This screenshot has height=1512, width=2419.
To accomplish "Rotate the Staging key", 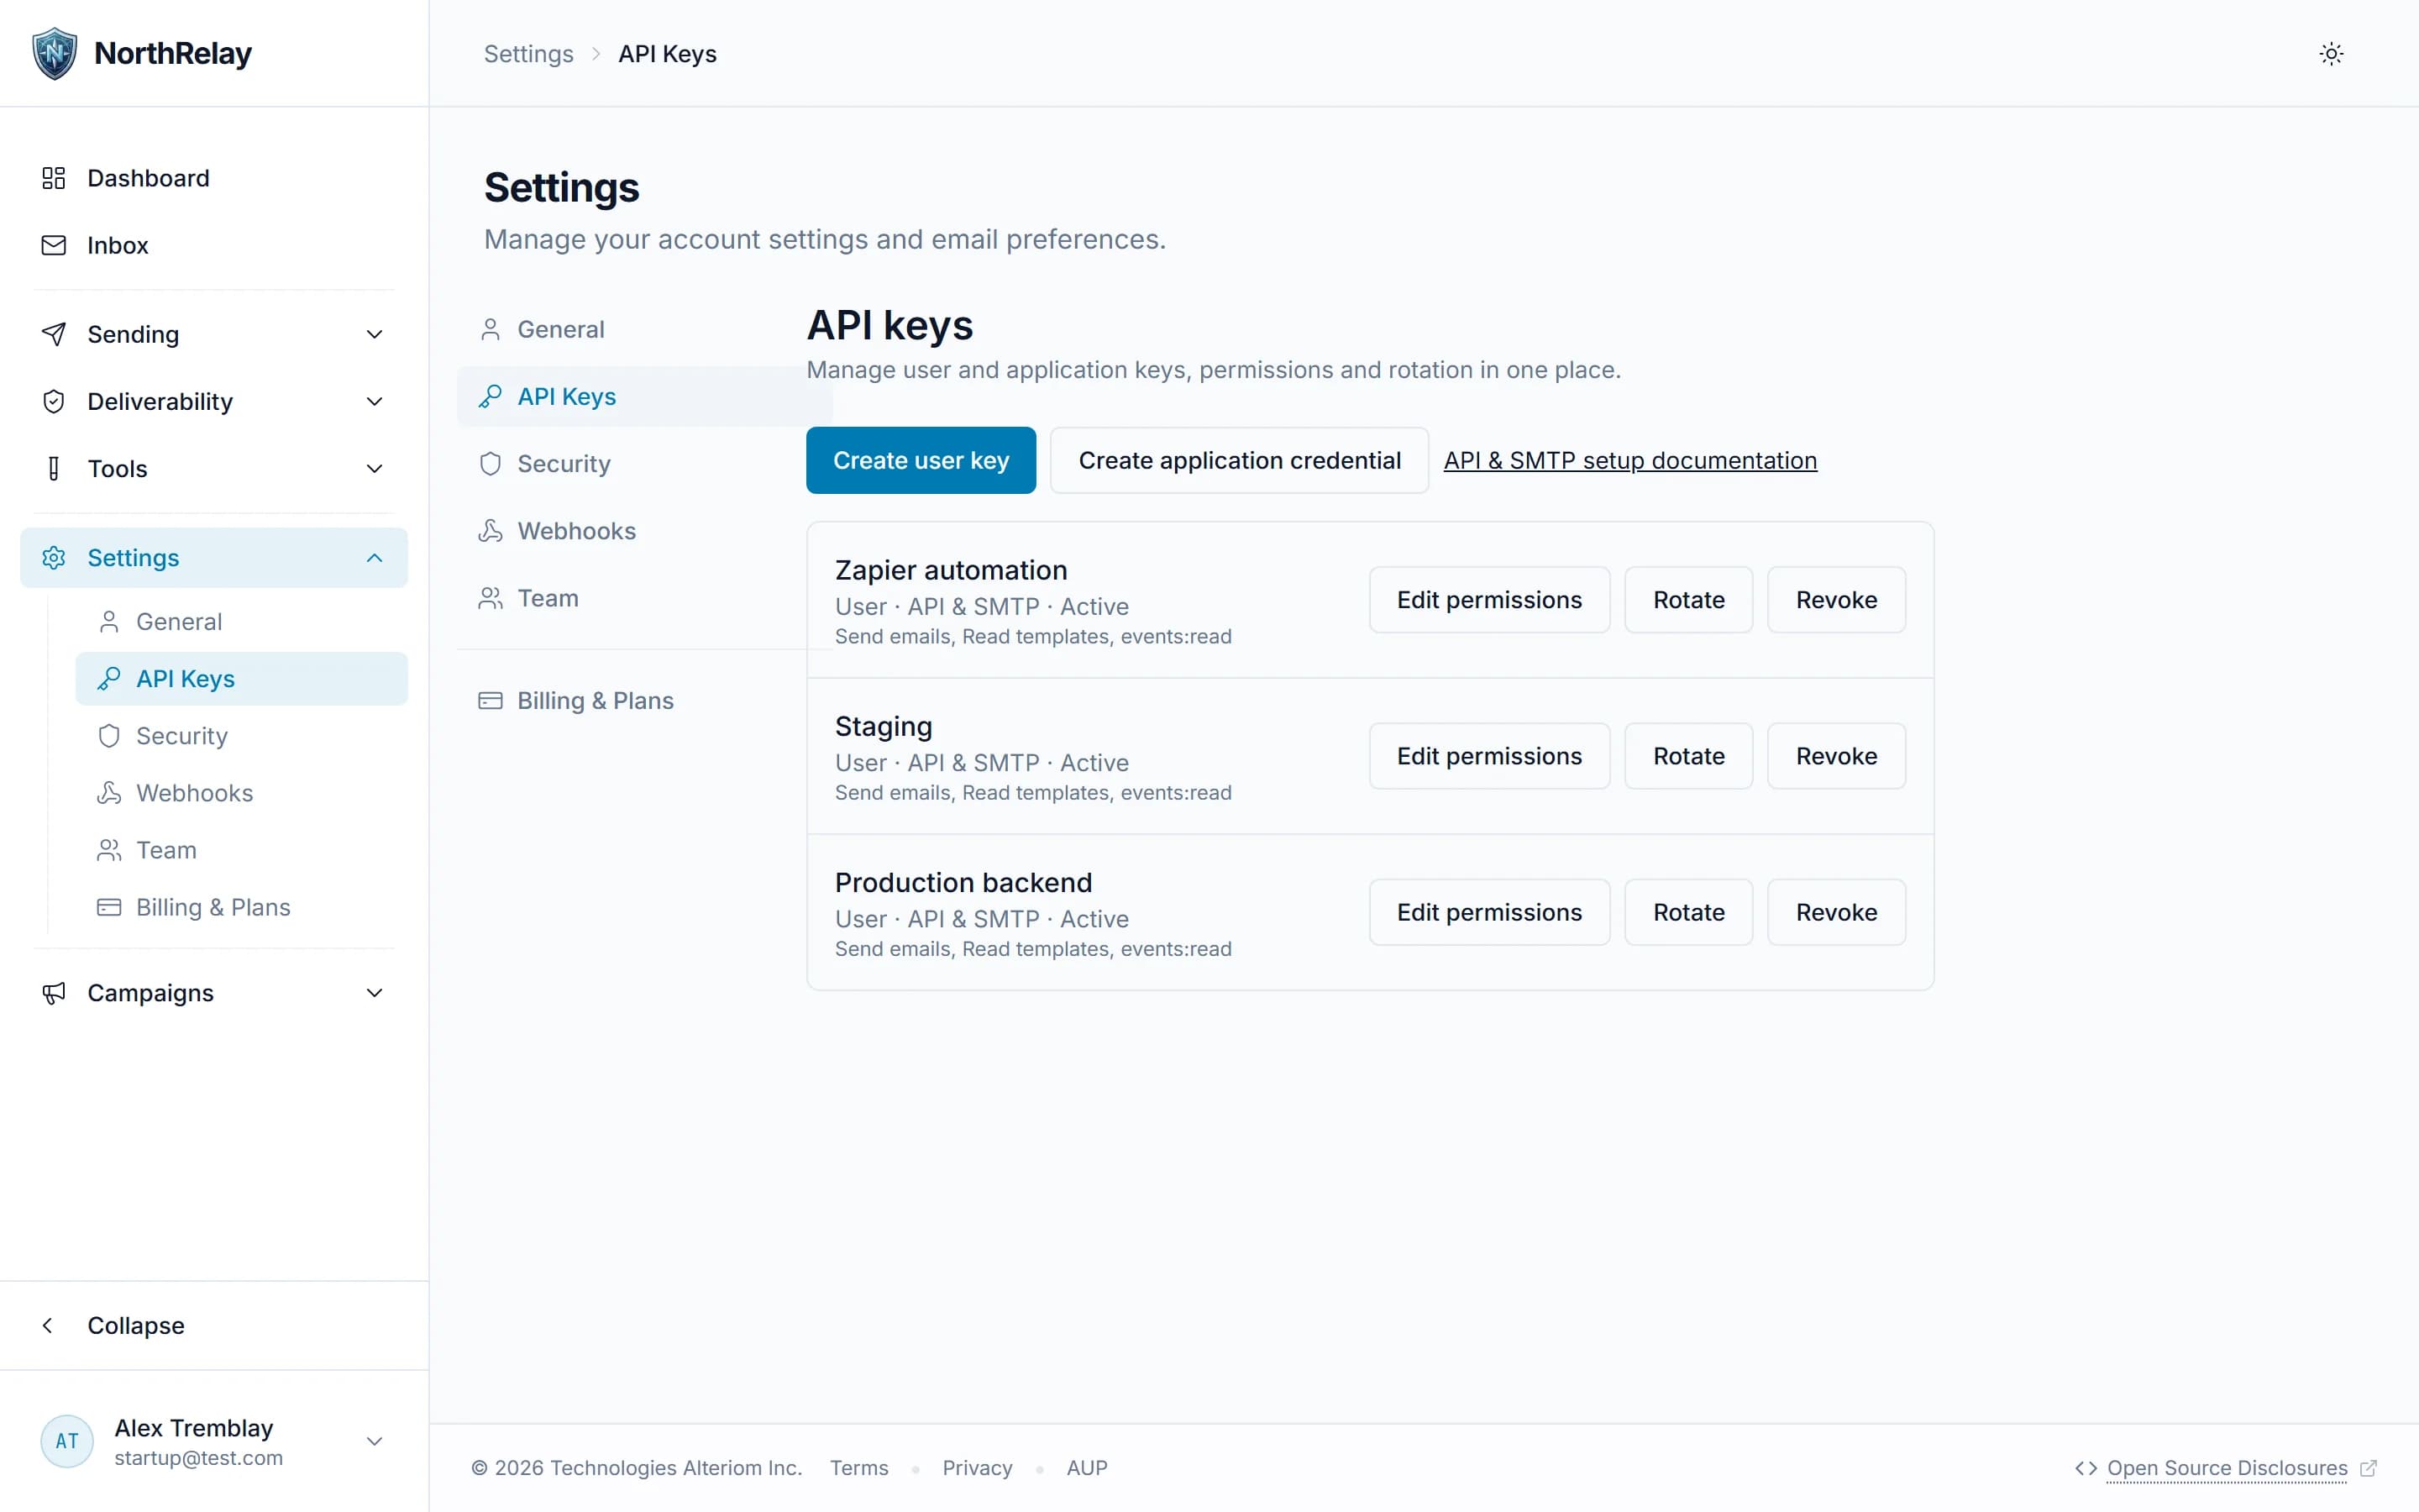I will 1688,756.
